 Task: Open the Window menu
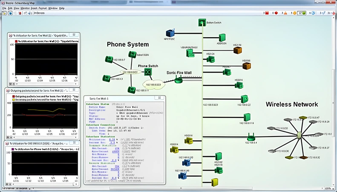tap(53, 8)
